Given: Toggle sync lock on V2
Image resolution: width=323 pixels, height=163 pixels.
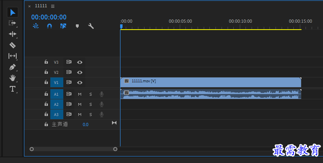Looking at the screenshot, I should pyautogui.click(x=69, y=72).
